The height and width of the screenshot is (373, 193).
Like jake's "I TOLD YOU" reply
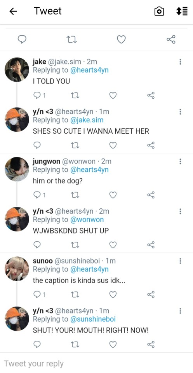pos(113,96)
